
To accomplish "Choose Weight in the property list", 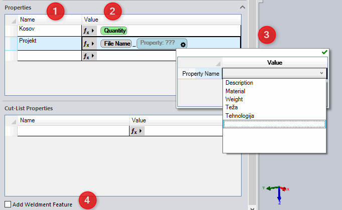I will pyautogui.click(x=234, y=99).
